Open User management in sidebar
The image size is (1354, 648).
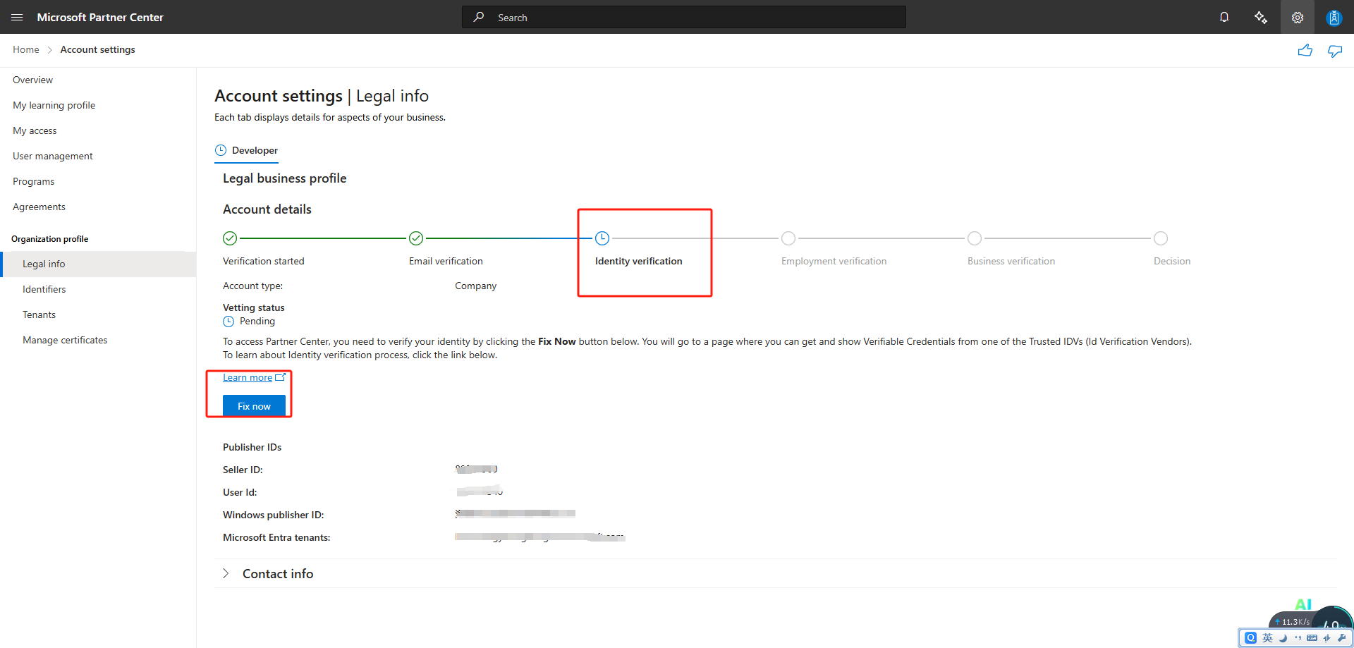pyautogui.click(x=53, y=156)
